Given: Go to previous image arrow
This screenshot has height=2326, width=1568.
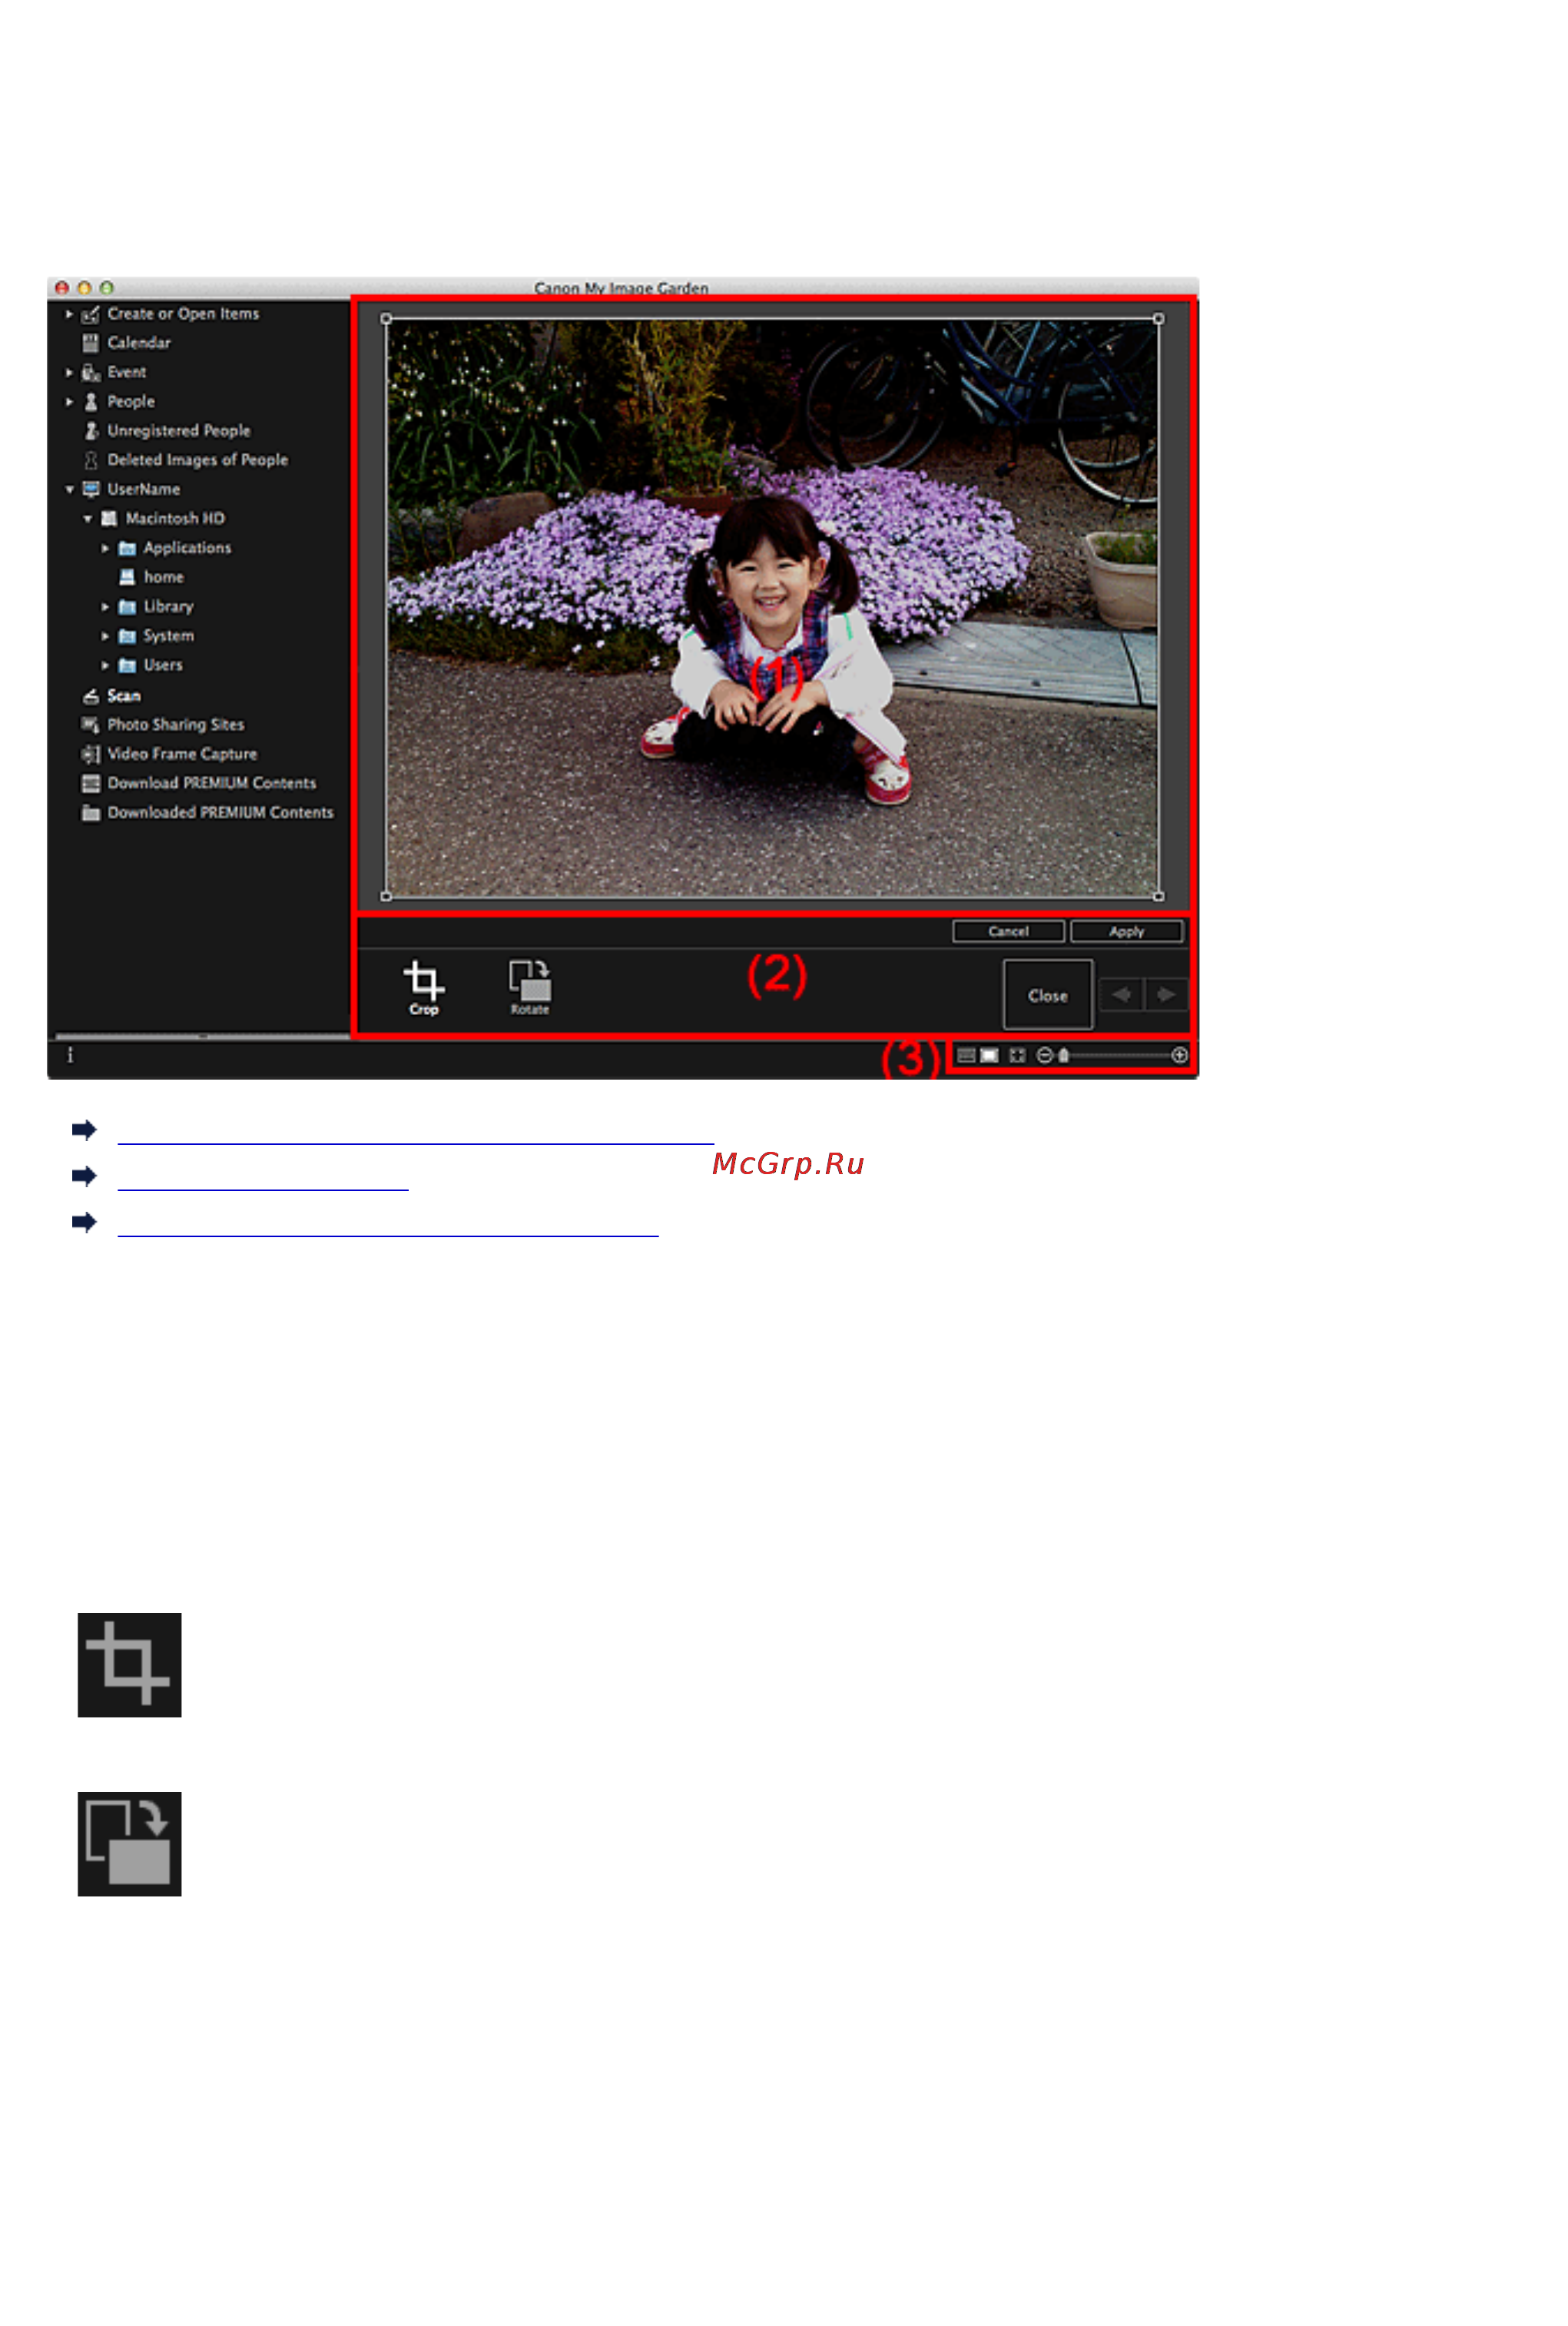Looking at the screenshot, I should (1121, 995).
